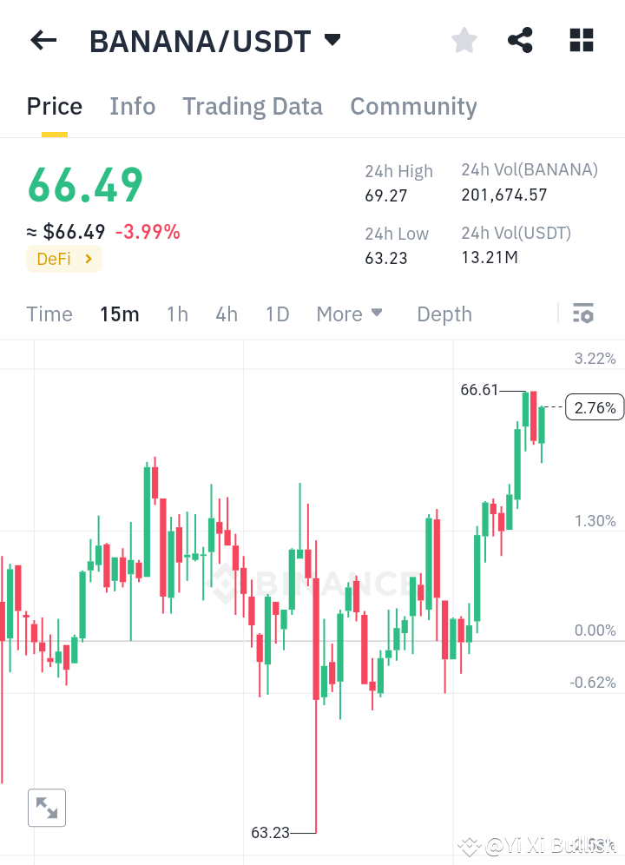Toggle the 4h timeframe
This screenshot has height=865, width=625.
click(x=227, y=314)
